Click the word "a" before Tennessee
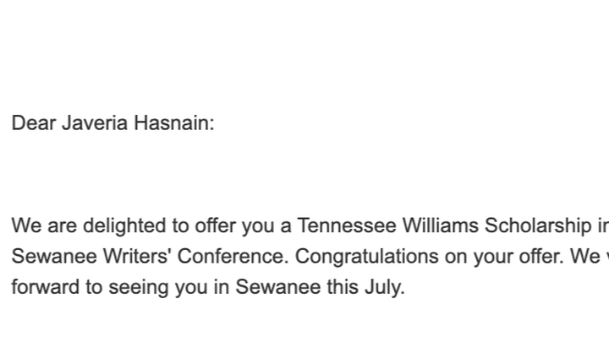Viewport: 609px width, 342px height. (x=286, y=225)
